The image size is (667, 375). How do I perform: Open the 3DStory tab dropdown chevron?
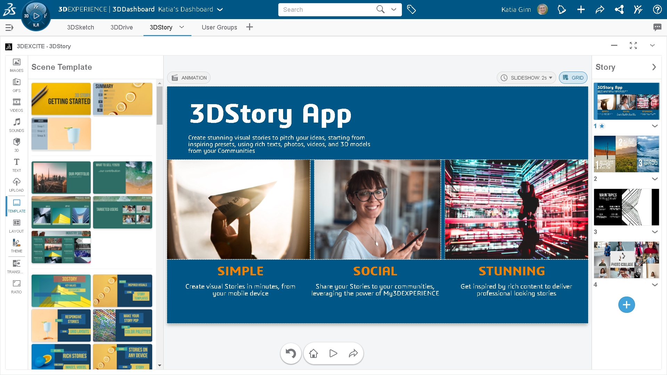click(182, 27)
